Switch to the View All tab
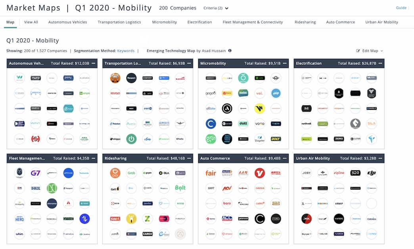Image resolution: width=414 pixels, height=249 pixels. [31, 22]
